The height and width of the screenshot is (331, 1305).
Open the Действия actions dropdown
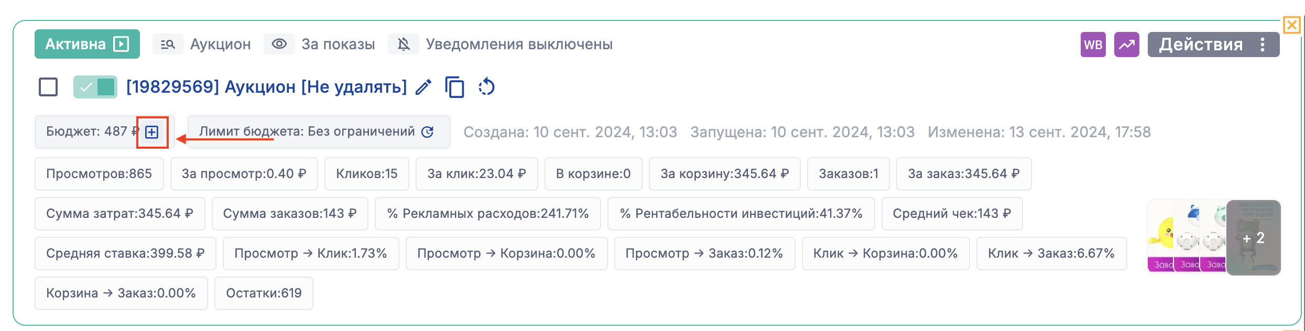1213,45
